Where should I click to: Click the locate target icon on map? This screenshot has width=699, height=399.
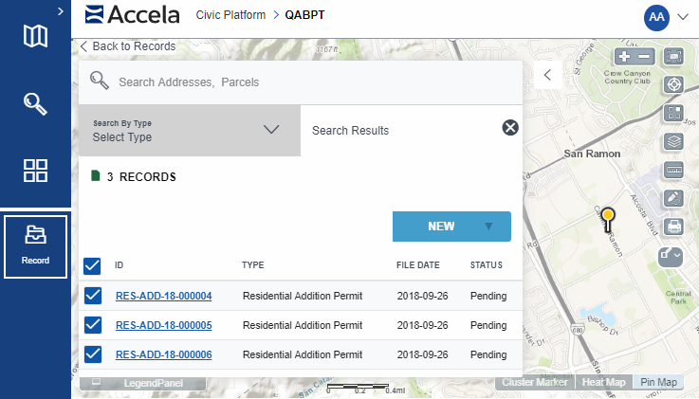(674, 84)
